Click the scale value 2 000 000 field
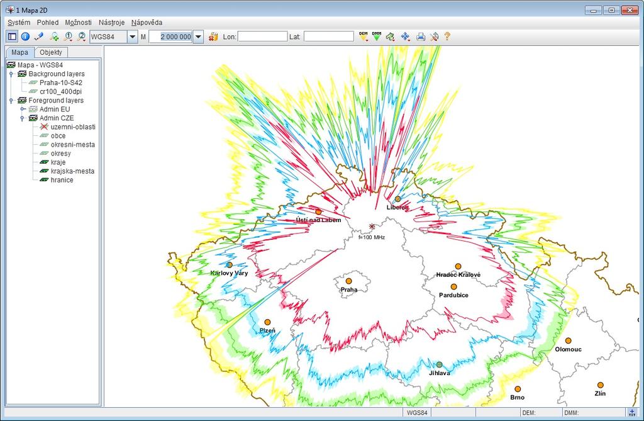644x421 pixels. tap(171, 36)
